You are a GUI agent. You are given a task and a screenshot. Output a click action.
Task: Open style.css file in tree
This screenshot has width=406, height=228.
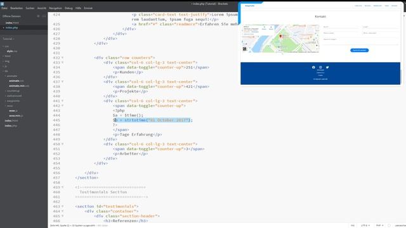pos(12,51)
